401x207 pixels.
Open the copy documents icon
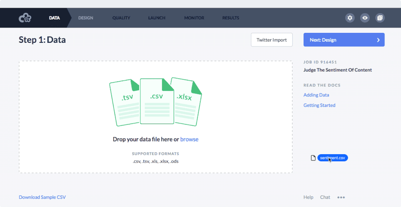click(380, 18)
